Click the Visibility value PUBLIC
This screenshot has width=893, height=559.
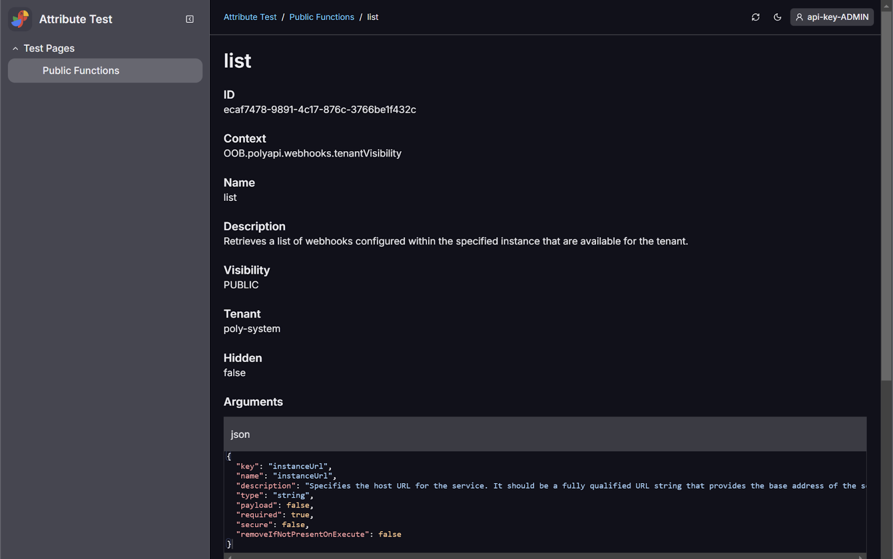[241, 285]
